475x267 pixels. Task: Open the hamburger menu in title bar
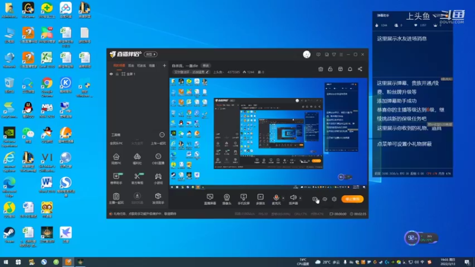pyautogui.click(x=341, y=55)
